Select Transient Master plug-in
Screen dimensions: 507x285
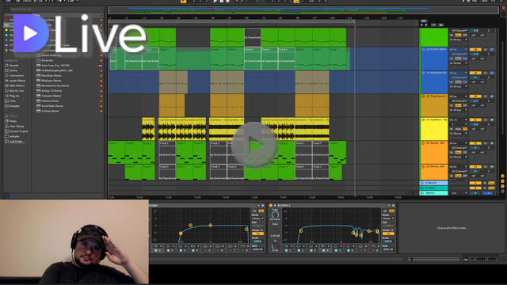[51, 96]
